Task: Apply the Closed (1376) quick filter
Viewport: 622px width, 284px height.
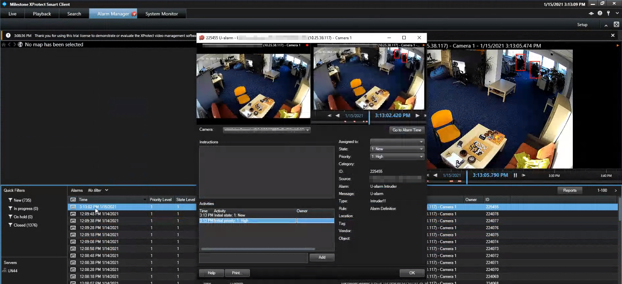Action: (25, 225)
